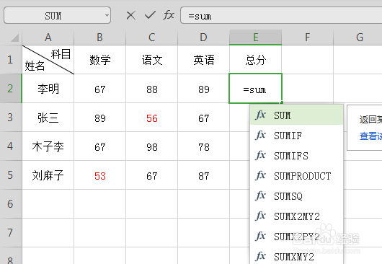The height and width of the screenshot is (264, 382).
Task: Click 木子李's 数学 score 67
Action: pyautogui.click(x=100, y=146)
